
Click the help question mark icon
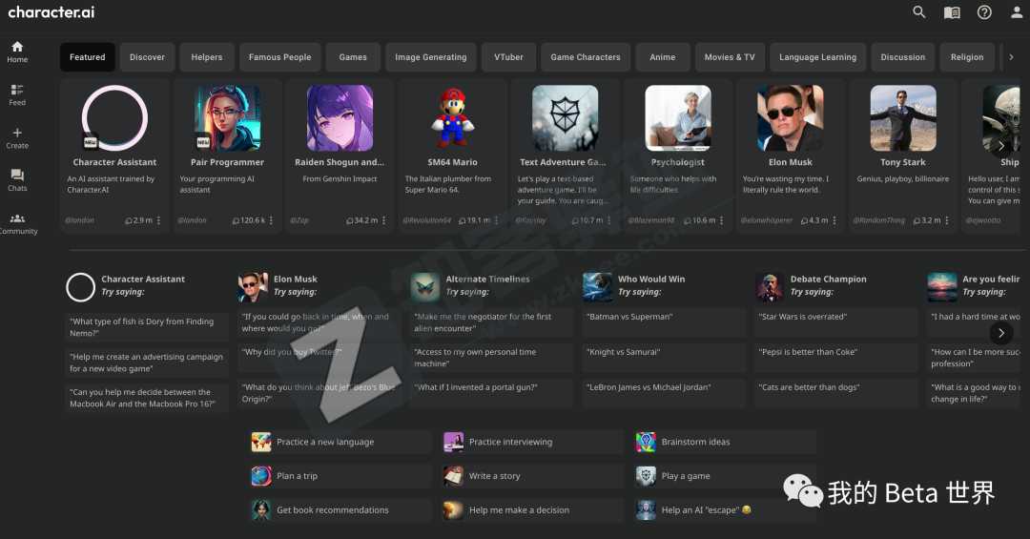point(984,12)
